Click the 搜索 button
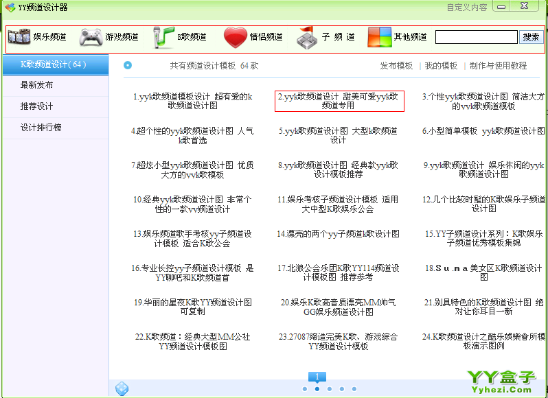548x398 pixels. [x=531, y=36]
